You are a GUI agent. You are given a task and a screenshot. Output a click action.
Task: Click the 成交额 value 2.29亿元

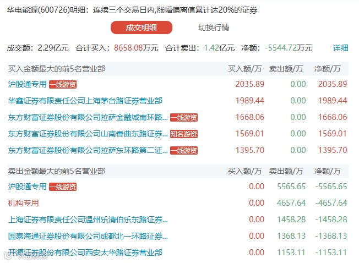point(53,48)
